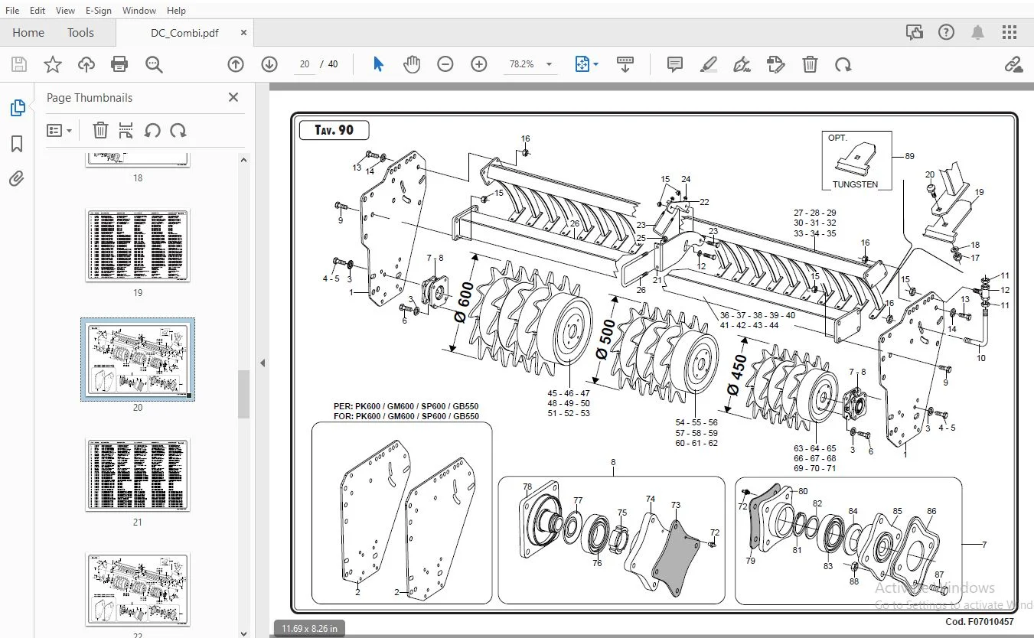This screenshot has width=1034, height=638.
Task: Open thumbnail options menu dropdown
Action: [x=59, y=131]
